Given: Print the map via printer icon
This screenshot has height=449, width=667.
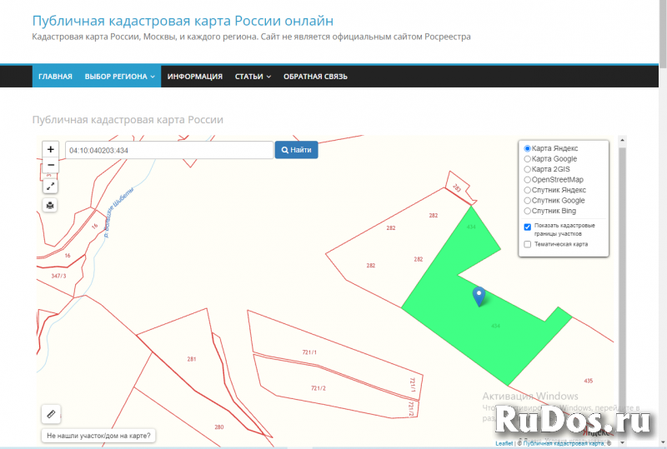Looking at the screenshot, I should [x=50, y=206].
